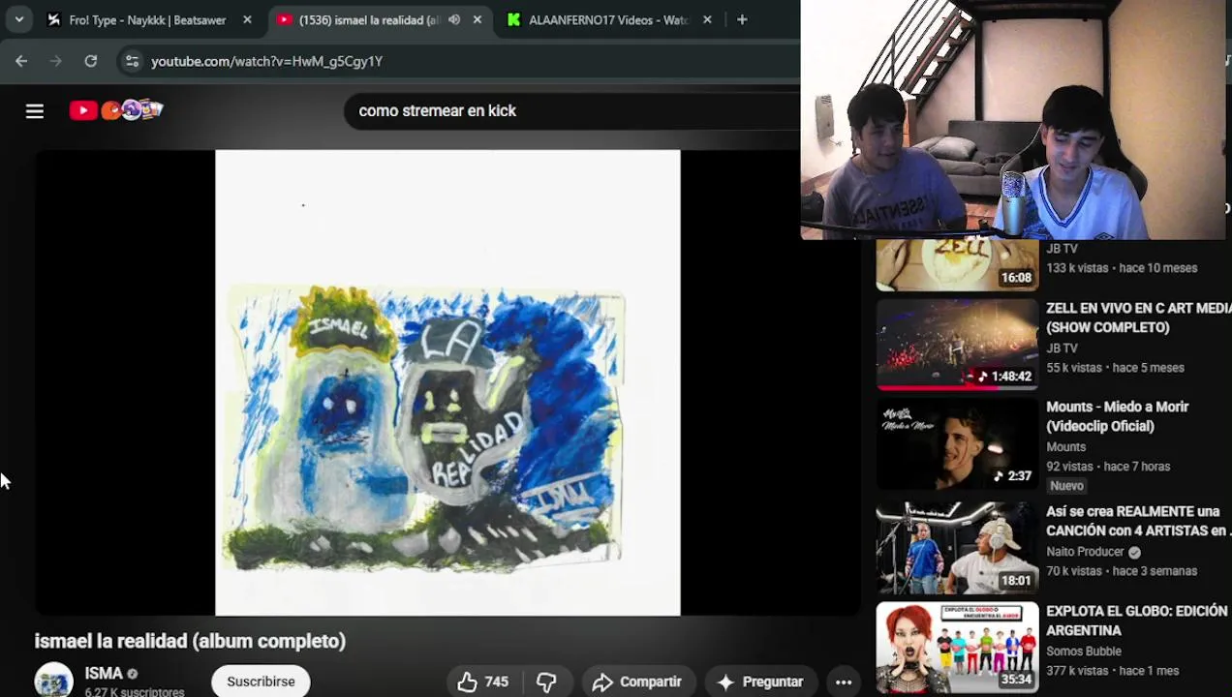Mute the audio icon on the ismael tab

pyautogui.click(x=454, y=19)
